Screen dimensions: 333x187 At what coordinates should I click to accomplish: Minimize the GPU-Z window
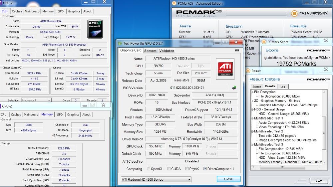(217, 42)
